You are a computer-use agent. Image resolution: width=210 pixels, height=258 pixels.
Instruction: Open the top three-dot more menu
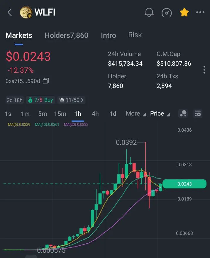(x=200, y=12)
